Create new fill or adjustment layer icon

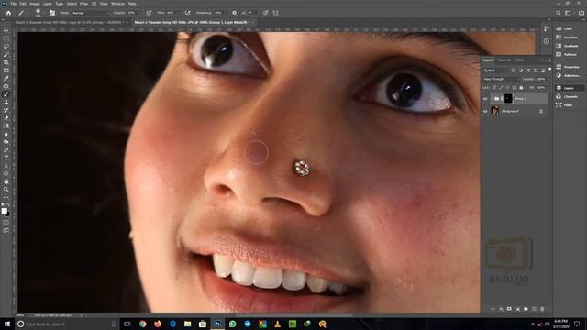(517, 309)
